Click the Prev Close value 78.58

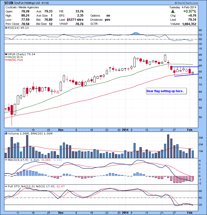(25, 24)
